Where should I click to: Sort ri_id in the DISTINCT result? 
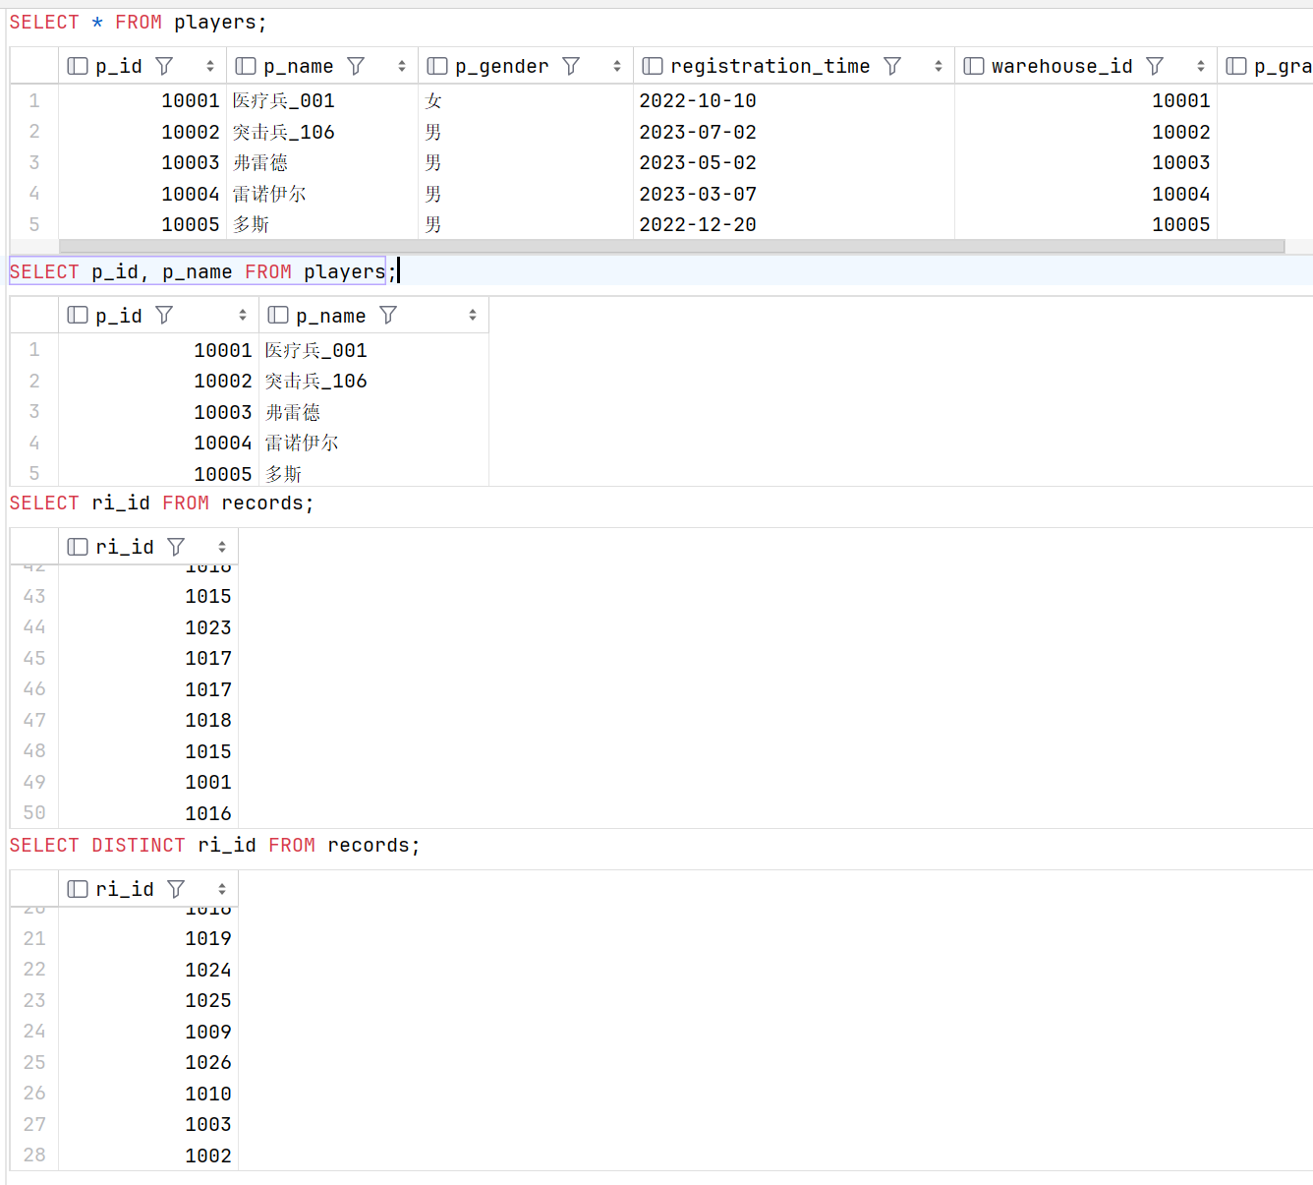click(x=222, y=889)
